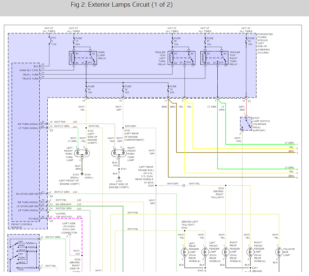Click the Fuse 33 20A symbol
The image size is (309, 276).
(168, 89)
